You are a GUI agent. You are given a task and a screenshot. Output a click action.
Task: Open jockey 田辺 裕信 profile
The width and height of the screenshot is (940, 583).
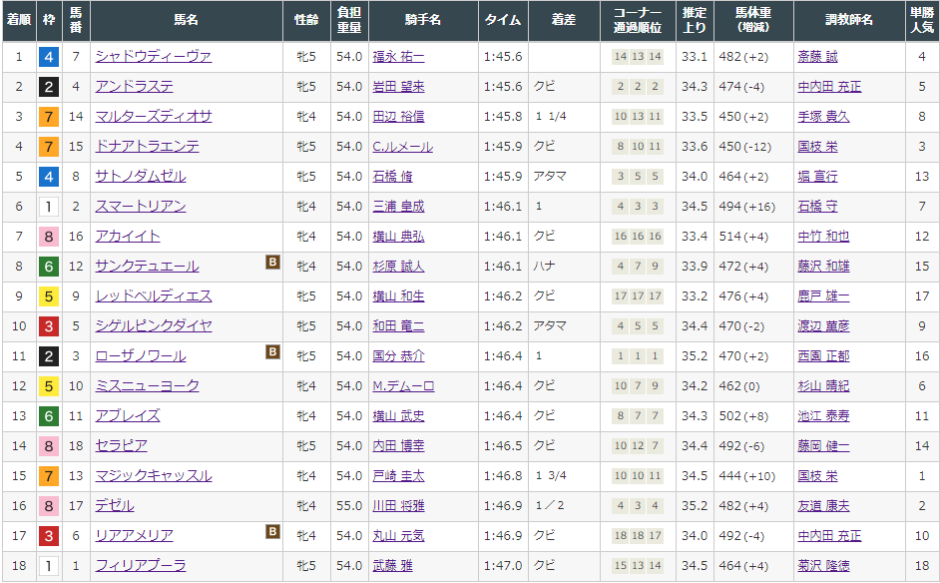(x=398, y=117)
